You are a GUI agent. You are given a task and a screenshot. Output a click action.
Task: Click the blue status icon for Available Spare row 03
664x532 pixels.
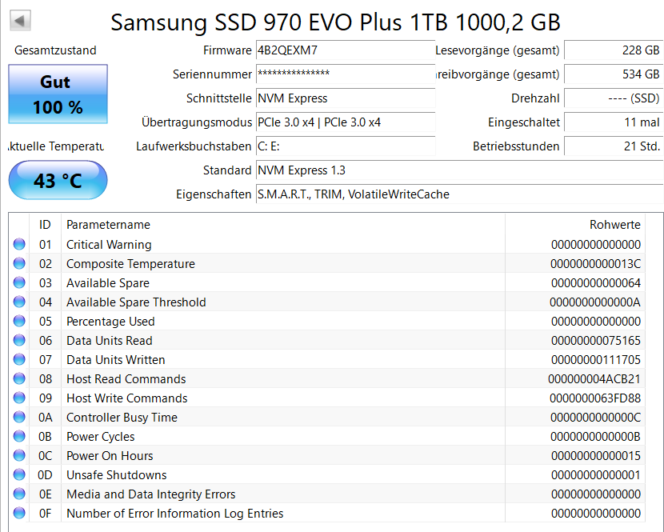pos(19,282)
